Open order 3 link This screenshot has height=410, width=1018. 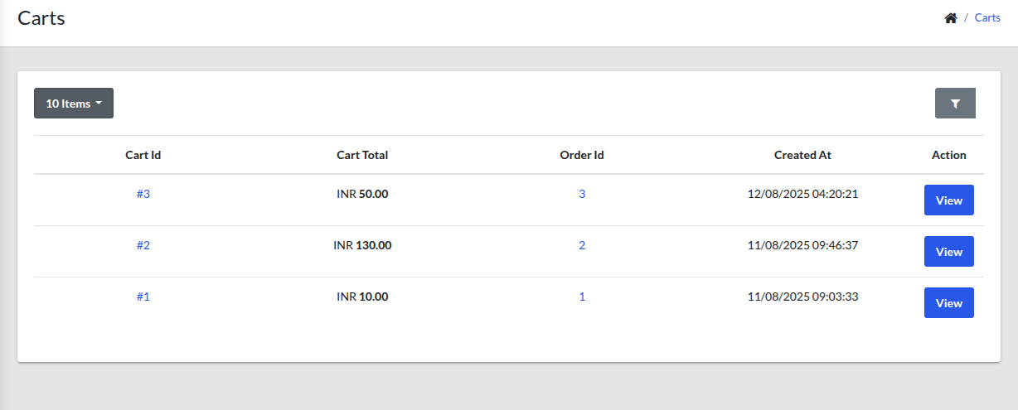pos(582,194)
